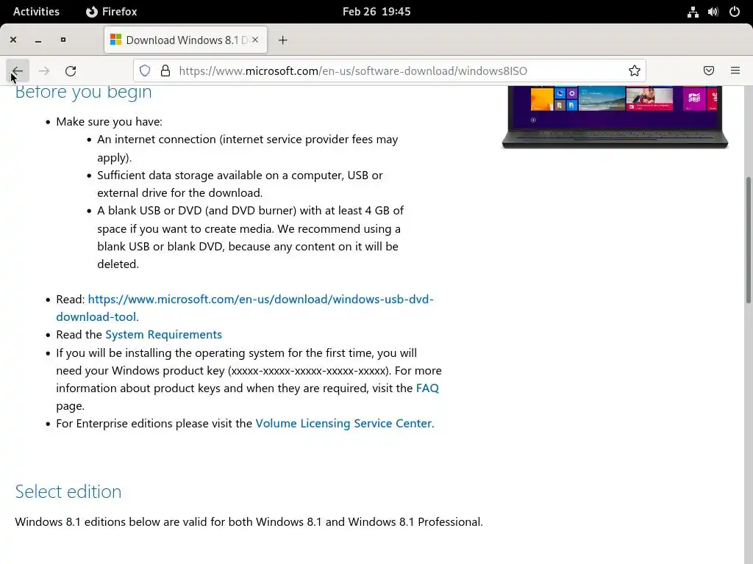Click the forward navigation arrow
The height and width of the screenshot is (564, 753).
pos(44,71)
